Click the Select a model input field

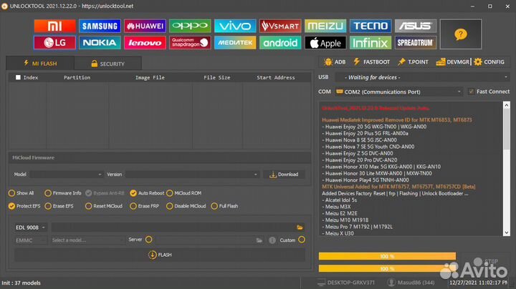(86, 240)
